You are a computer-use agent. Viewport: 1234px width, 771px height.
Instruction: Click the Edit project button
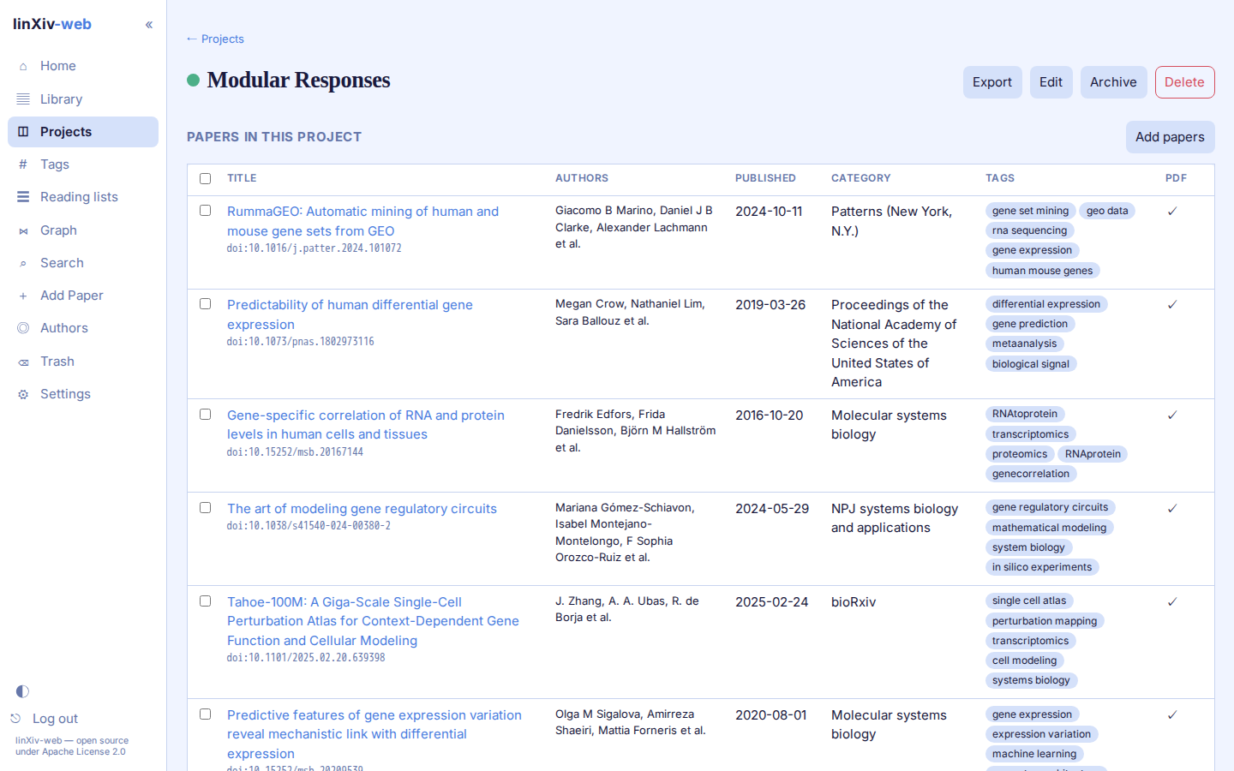1051,82
